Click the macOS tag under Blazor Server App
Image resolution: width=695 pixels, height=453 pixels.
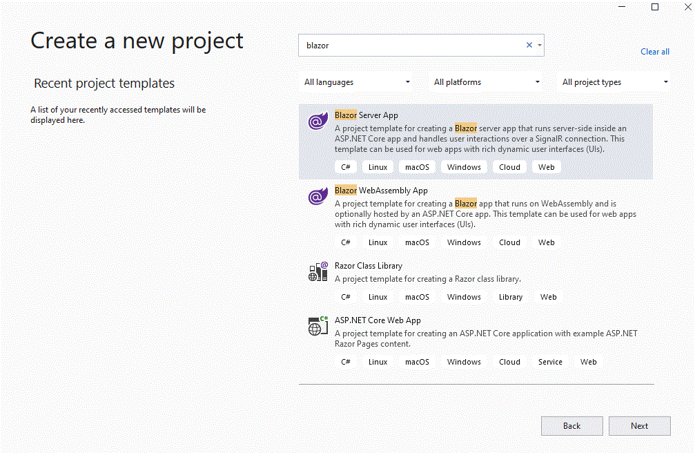(417, 167)
